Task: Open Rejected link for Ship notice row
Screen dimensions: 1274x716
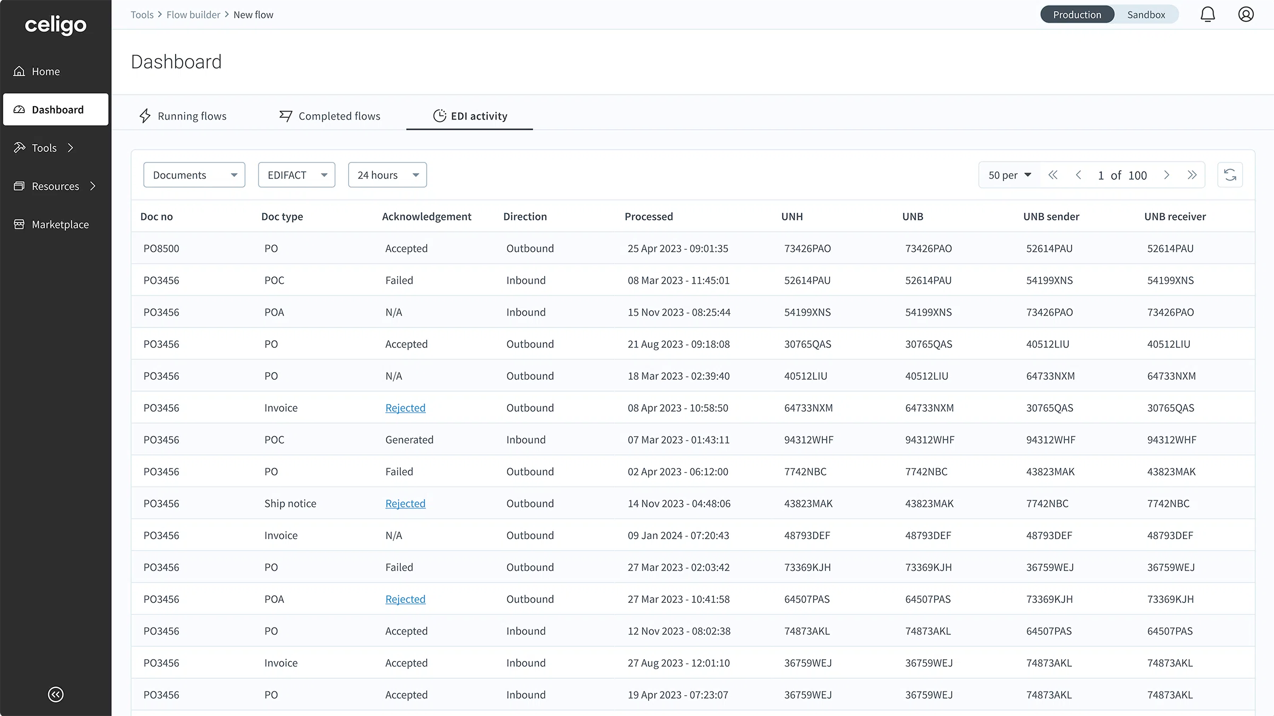Action: pos(405,503)
